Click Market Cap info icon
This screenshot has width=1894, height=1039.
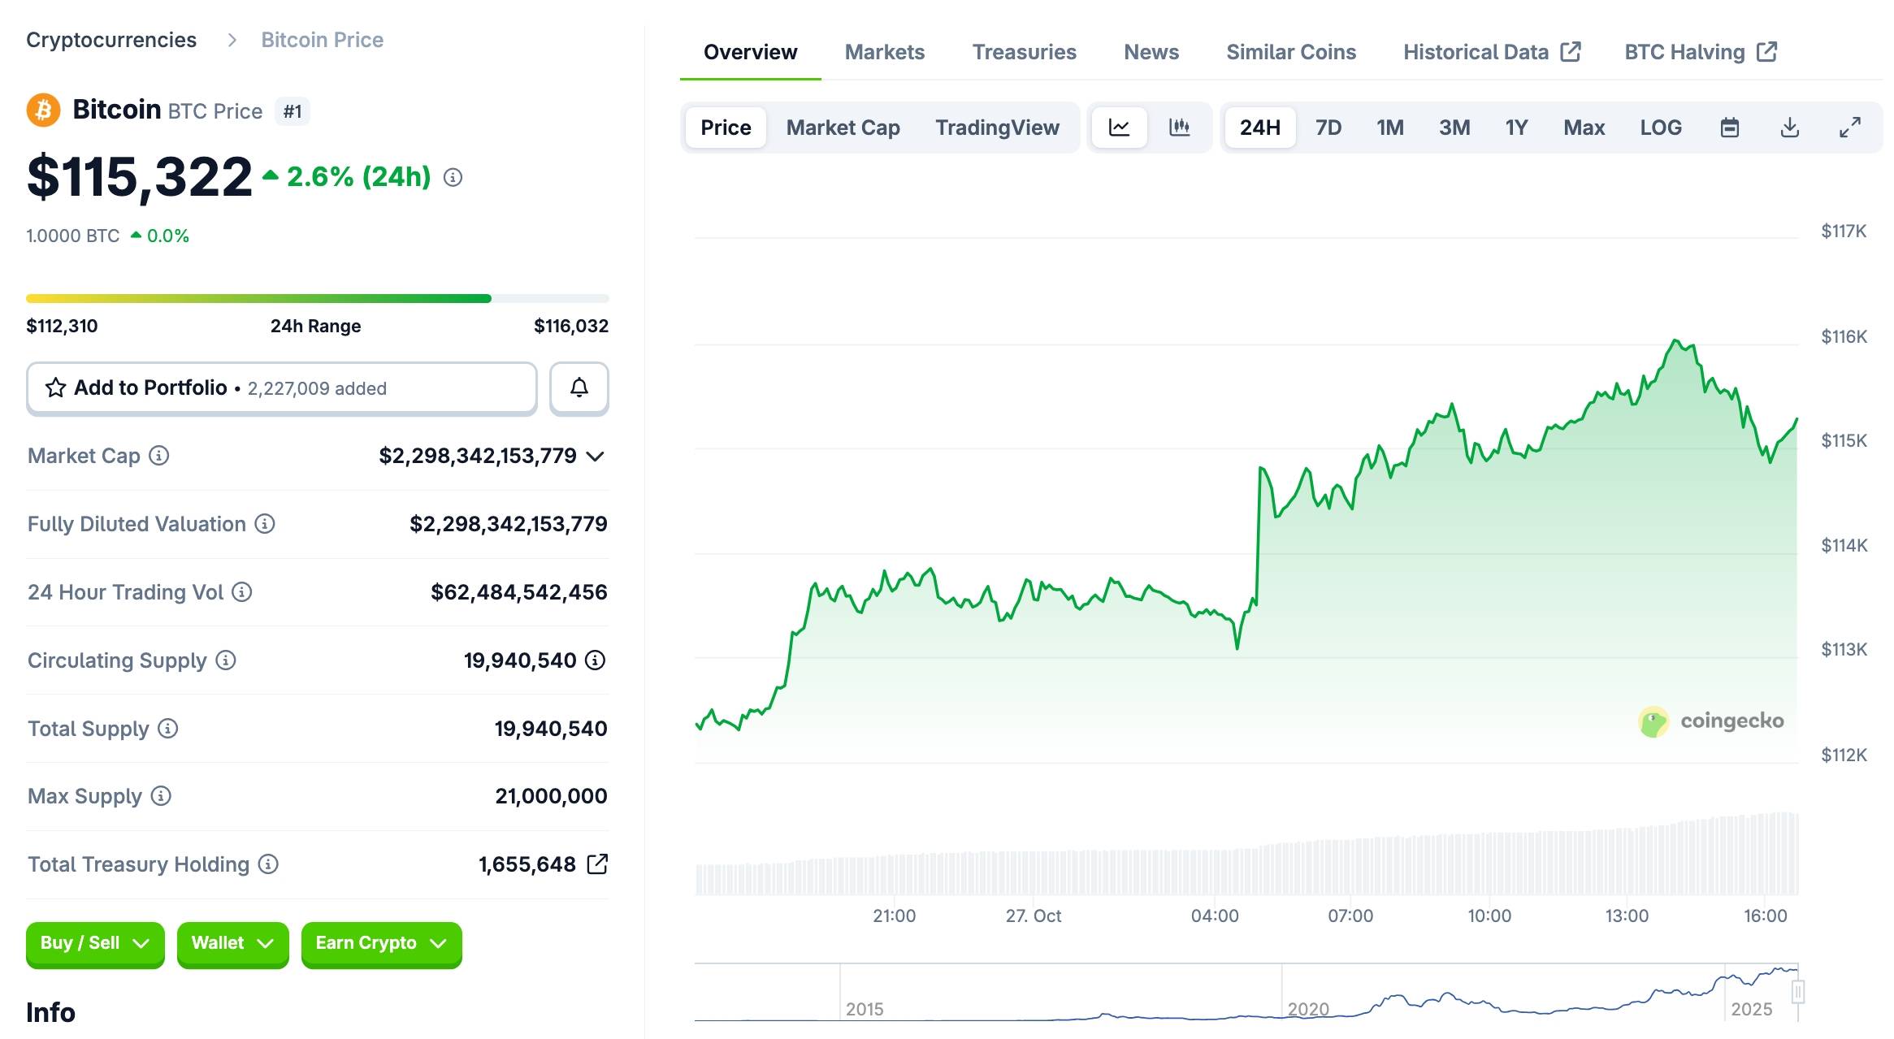coord(159,456)
